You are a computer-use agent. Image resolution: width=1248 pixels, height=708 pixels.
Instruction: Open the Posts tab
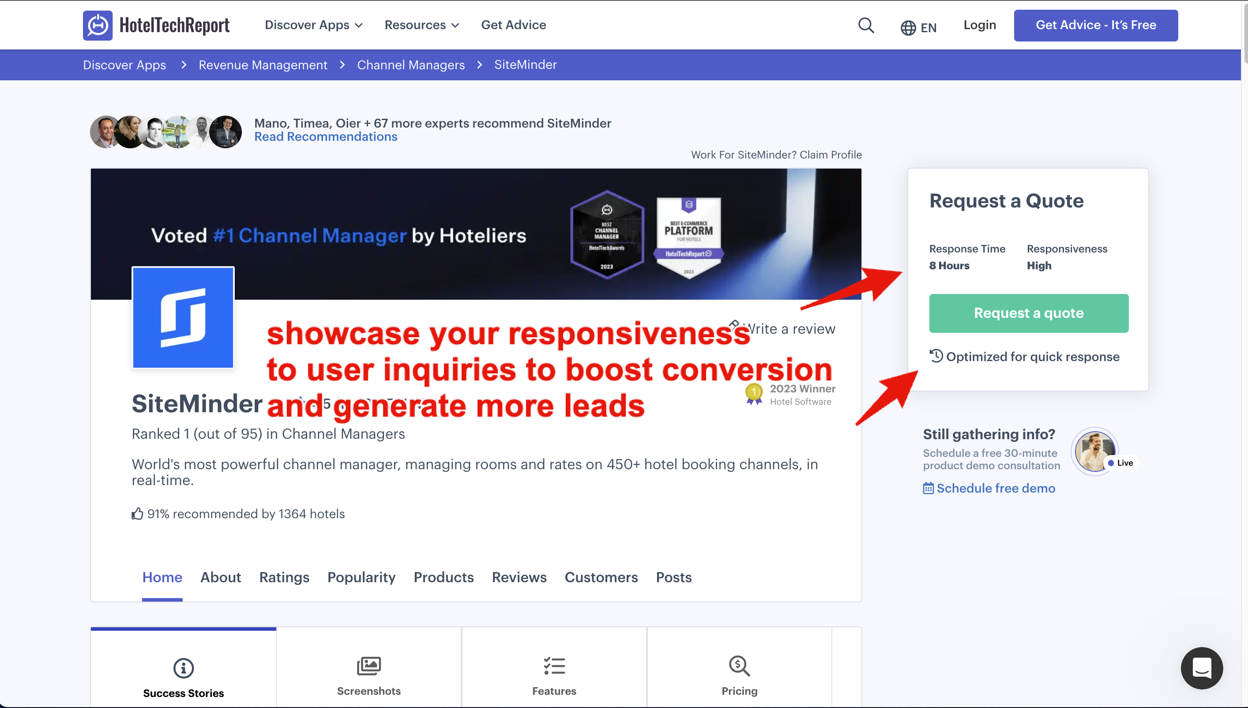(674, 577)
